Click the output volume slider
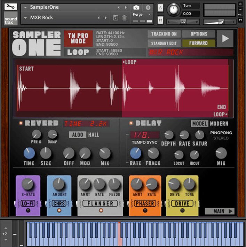The width and height of the screenshot is (246, 247). point(220,22)
